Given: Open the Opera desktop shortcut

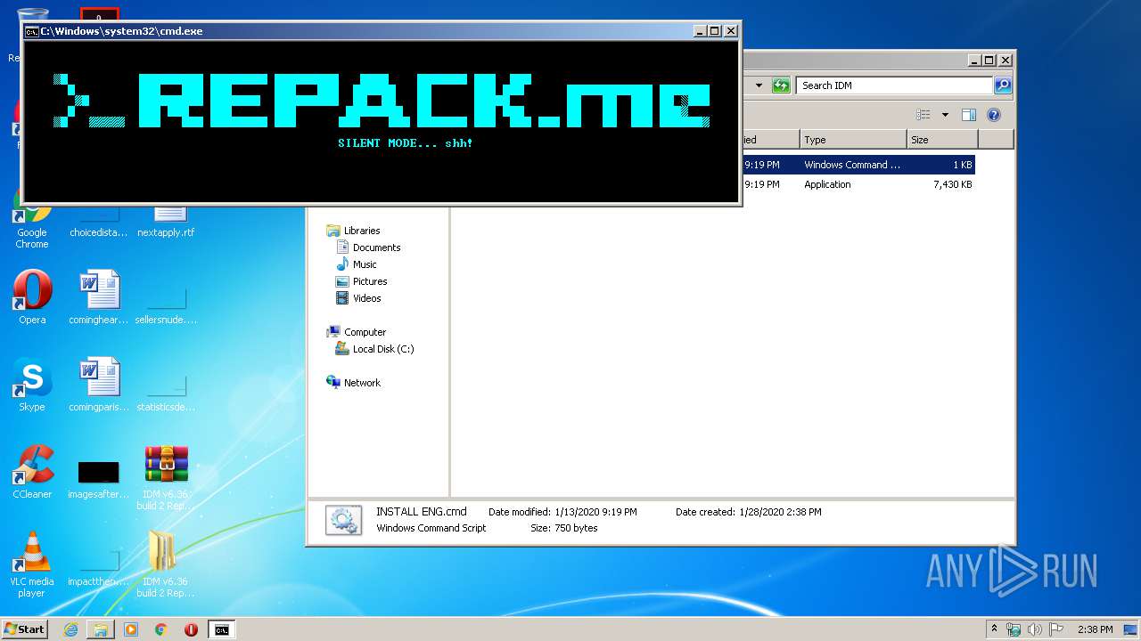Looking at the screenshot, I should tap(32, 297).
